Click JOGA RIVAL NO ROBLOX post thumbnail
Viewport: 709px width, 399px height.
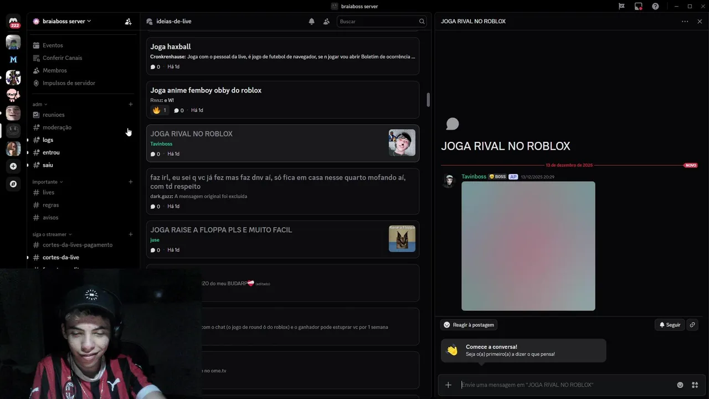pos(402,143)
